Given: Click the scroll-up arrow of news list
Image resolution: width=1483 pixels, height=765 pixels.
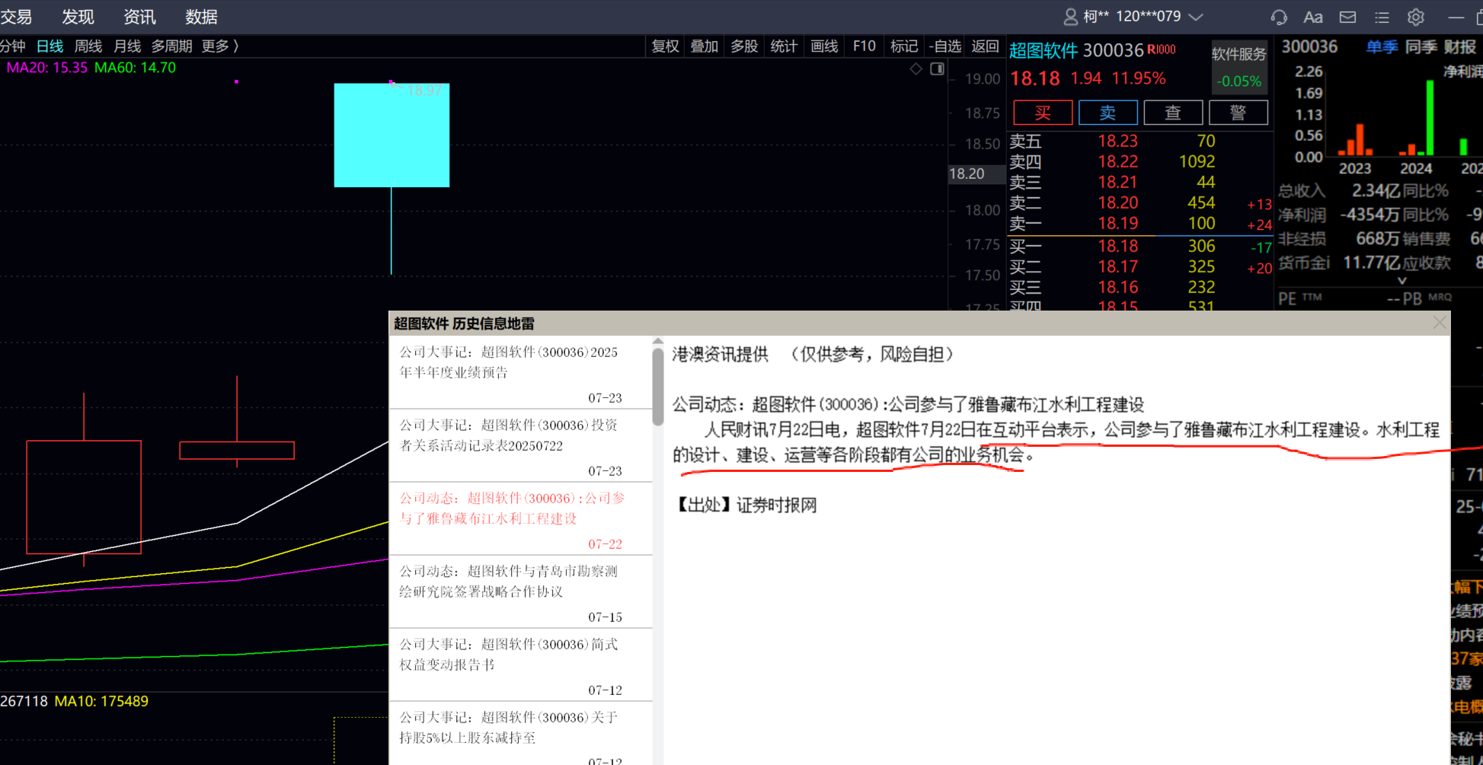Looking at the screenshot, I should [658, 342].
